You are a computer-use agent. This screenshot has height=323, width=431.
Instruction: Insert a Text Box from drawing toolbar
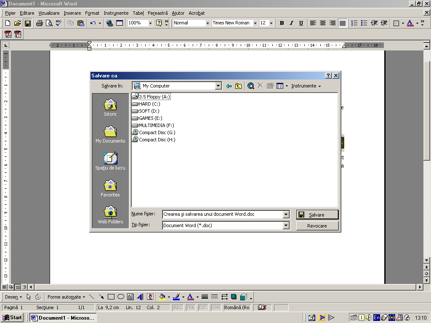[130, 297]
